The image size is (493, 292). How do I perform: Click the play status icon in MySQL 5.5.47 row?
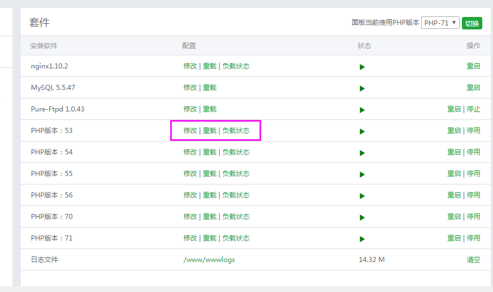pos(362,88)
